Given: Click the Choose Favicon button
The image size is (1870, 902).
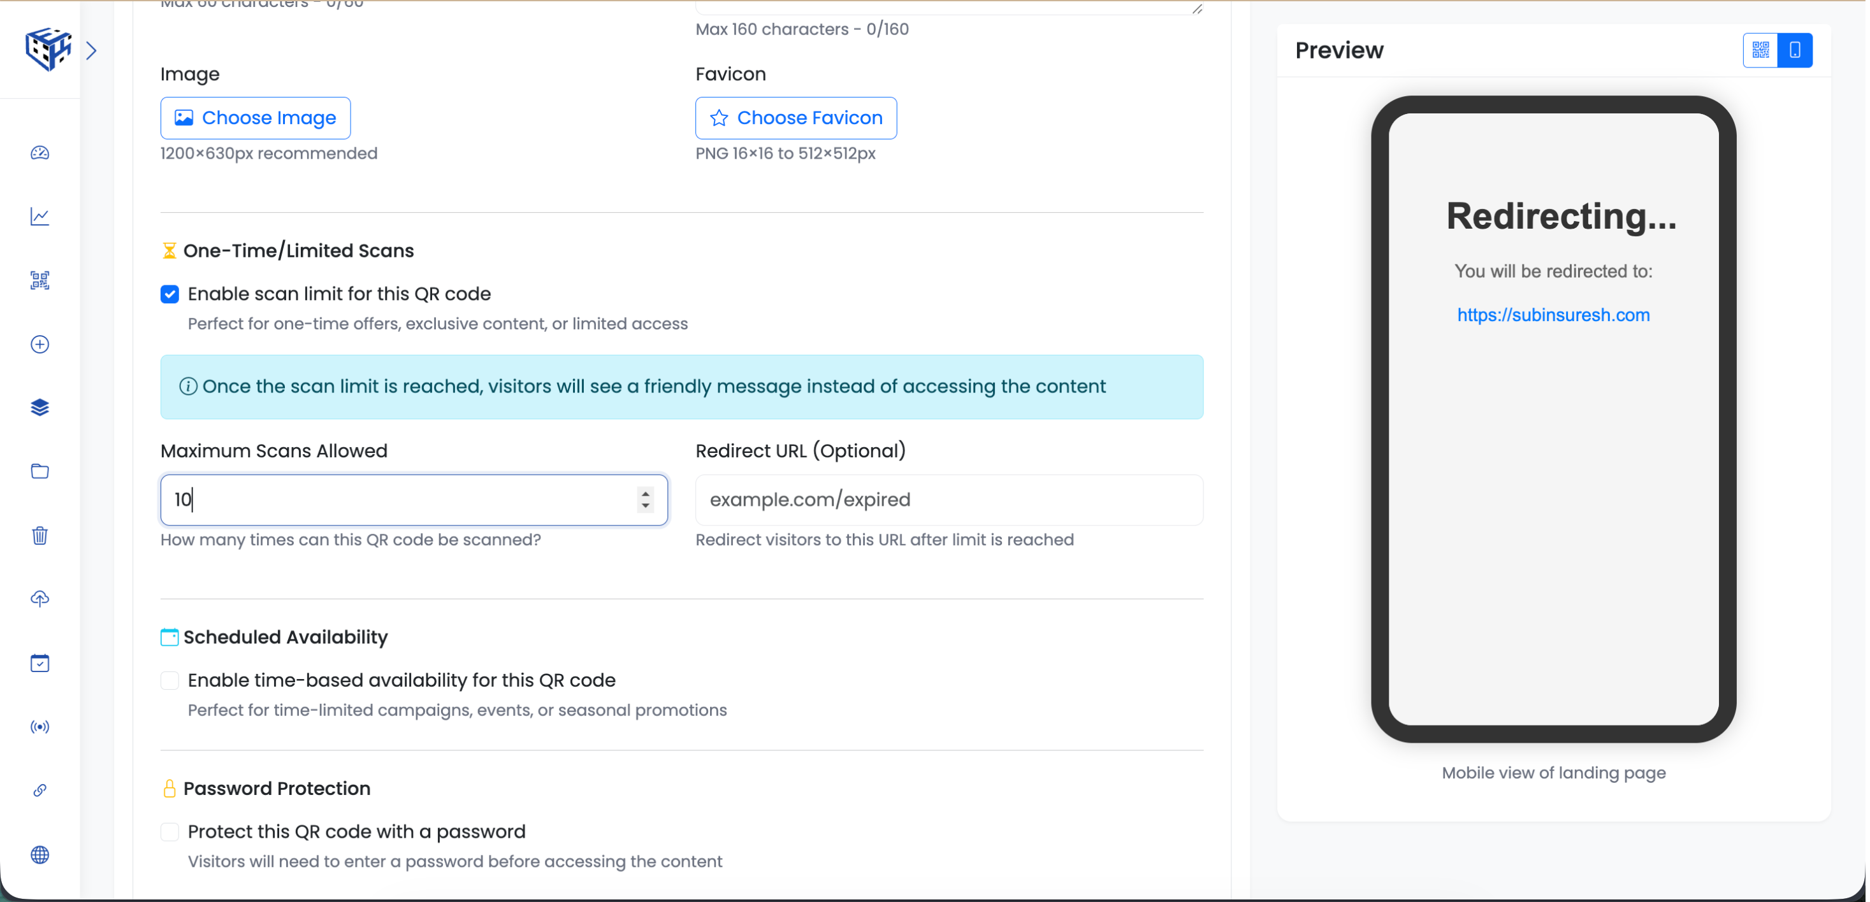Looking at the screenshot, I should click(x=795, y=118).
